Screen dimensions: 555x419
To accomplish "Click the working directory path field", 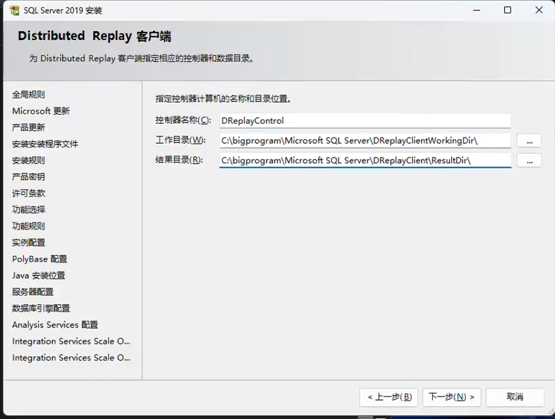I will pyautogui.click(x=365, y=140).
